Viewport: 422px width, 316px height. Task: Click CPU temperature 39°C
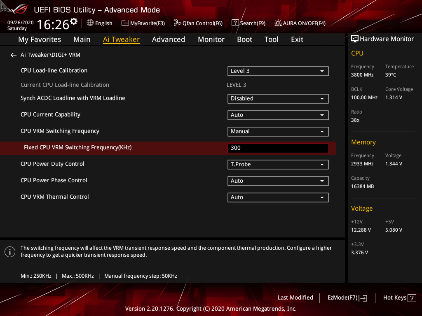tap(391, 75)
